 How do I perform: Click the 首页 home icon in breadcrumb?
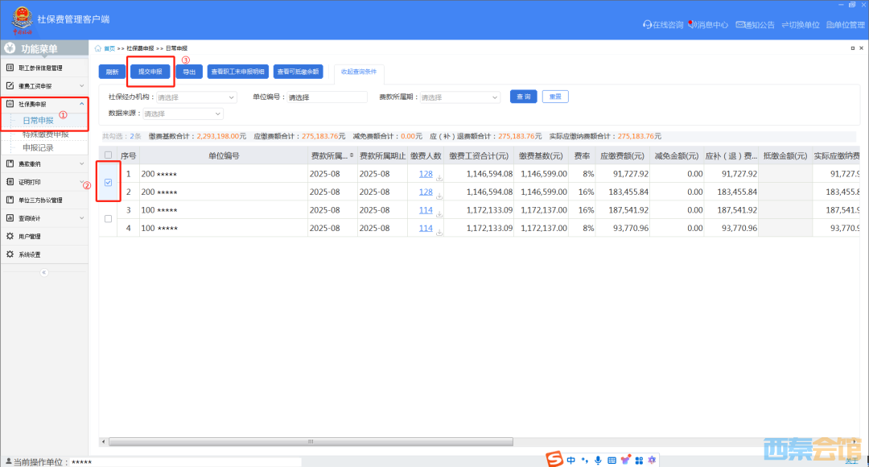click(98, 48)
